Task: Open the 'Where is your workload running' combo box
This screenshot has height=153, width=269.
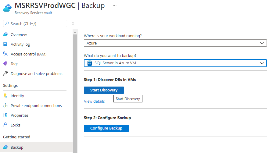Action: click(x=175, y=43)
